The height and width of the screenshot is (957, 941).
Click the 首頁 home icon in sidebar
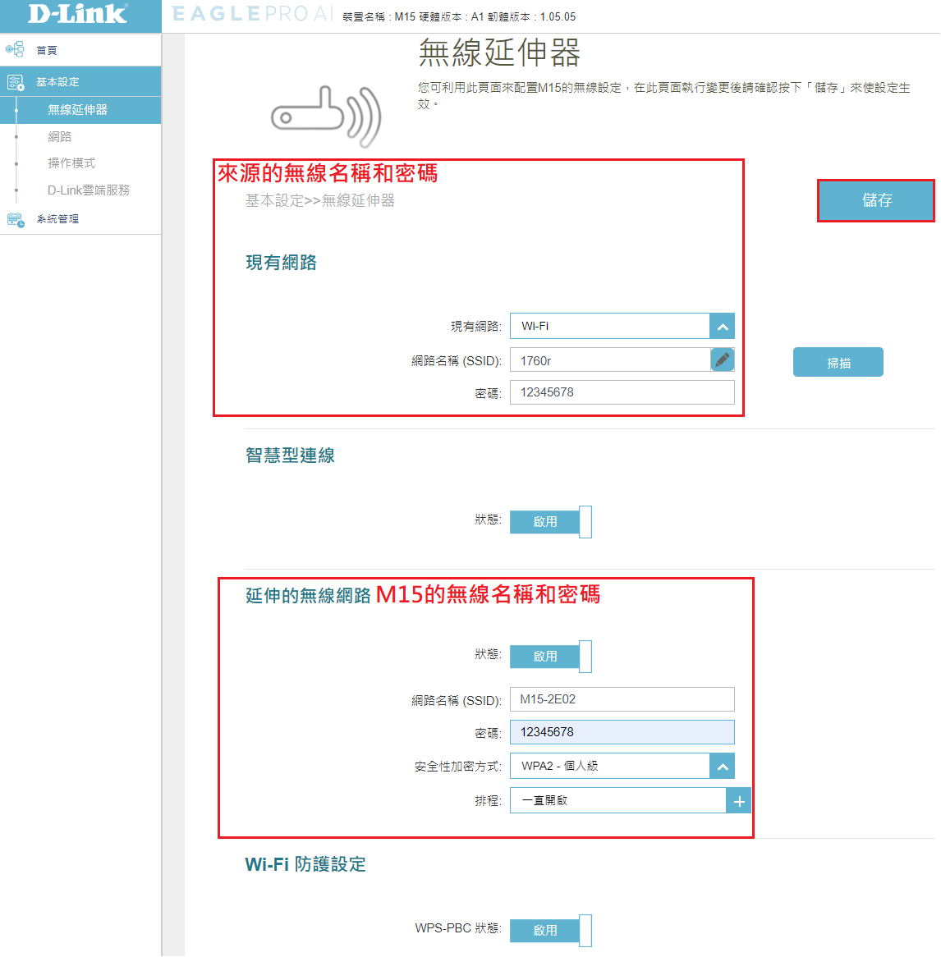15,50
